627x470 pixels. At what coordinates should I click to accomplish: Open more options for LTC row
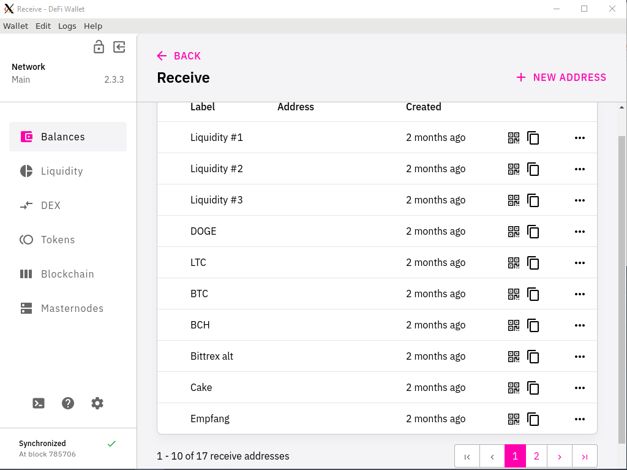click(579, 263)
